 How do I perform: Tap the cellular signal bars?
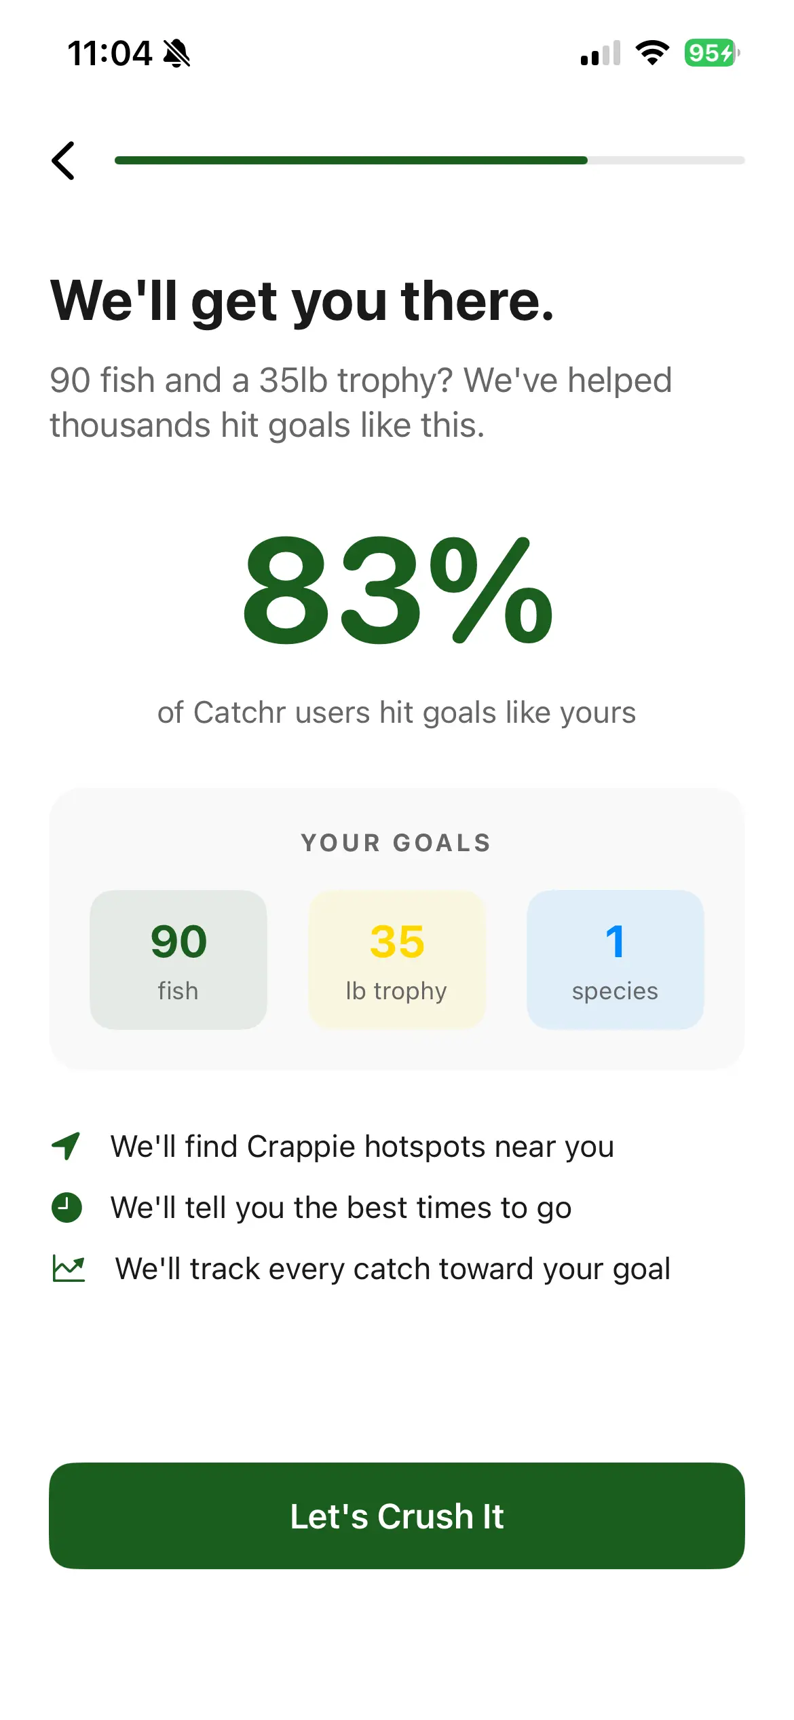click(601, 53)
